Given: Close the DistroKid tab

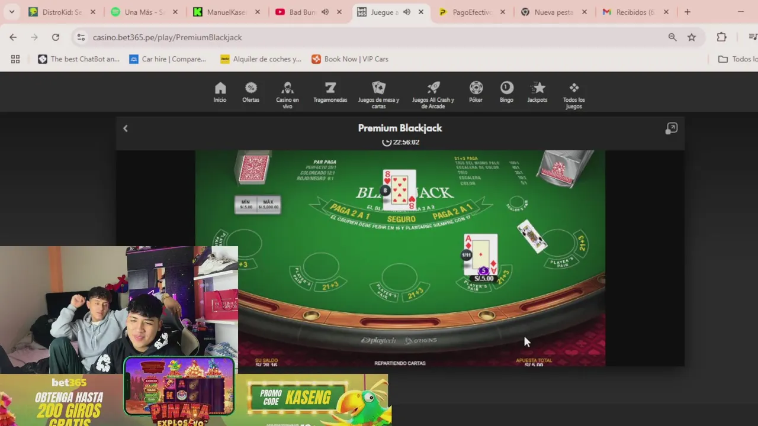Looking at the screenshot, I should click(93, 12).
